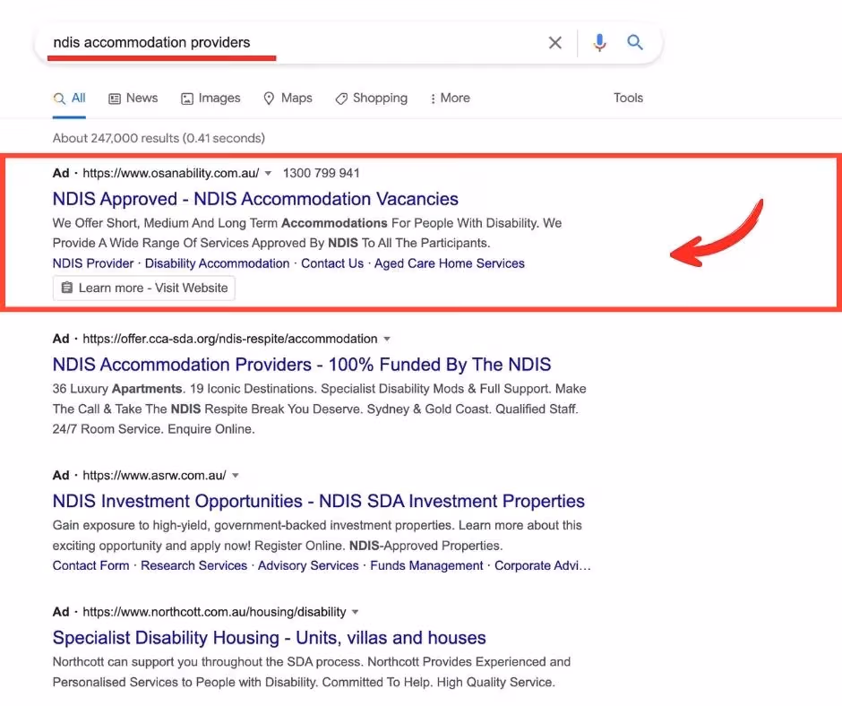842x706 pixels.
Task: Open the search Tools option
Action: pyautogui.click(x=628, y=98)
